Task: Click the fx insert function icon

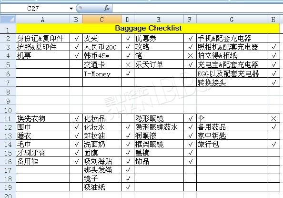Action: tap(107, 8)
